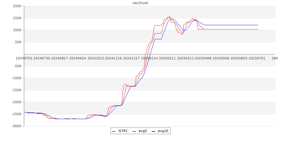The width and height of the screenshot is (281, 150).
Task: Click the 1000 y-axis label
Action: [x=17, y=30]
